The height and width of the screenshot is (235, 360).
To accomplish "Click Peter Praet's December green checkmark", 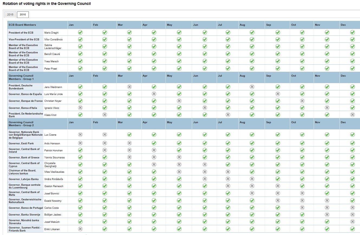I will pyautogui.click(x=352, y=68).
